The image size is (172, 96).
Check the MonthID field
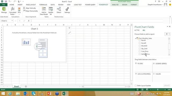140,46
